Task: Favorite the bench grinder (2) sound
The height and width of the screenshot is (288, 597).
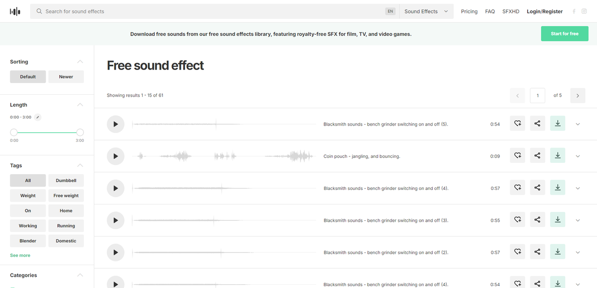Action: coord(517,252)
